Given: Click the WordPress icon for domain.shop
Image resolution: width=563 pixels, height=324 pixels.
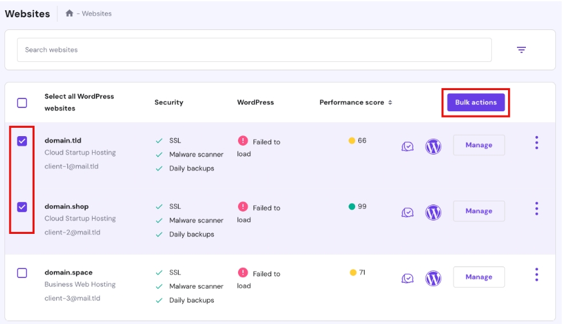Looking at the screenshot, I should click(x=433, y=212).
